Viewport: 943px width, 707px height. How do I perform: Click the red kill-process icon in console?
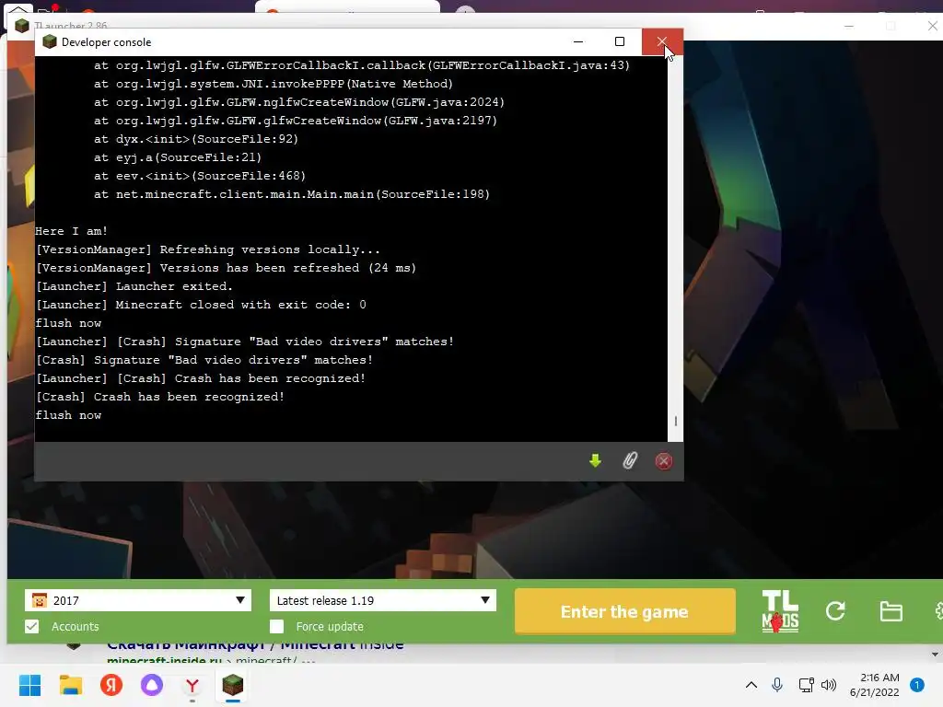[x=663, y=461]
